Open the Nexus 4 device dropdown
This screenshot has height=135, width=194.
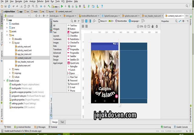point(102,21)
